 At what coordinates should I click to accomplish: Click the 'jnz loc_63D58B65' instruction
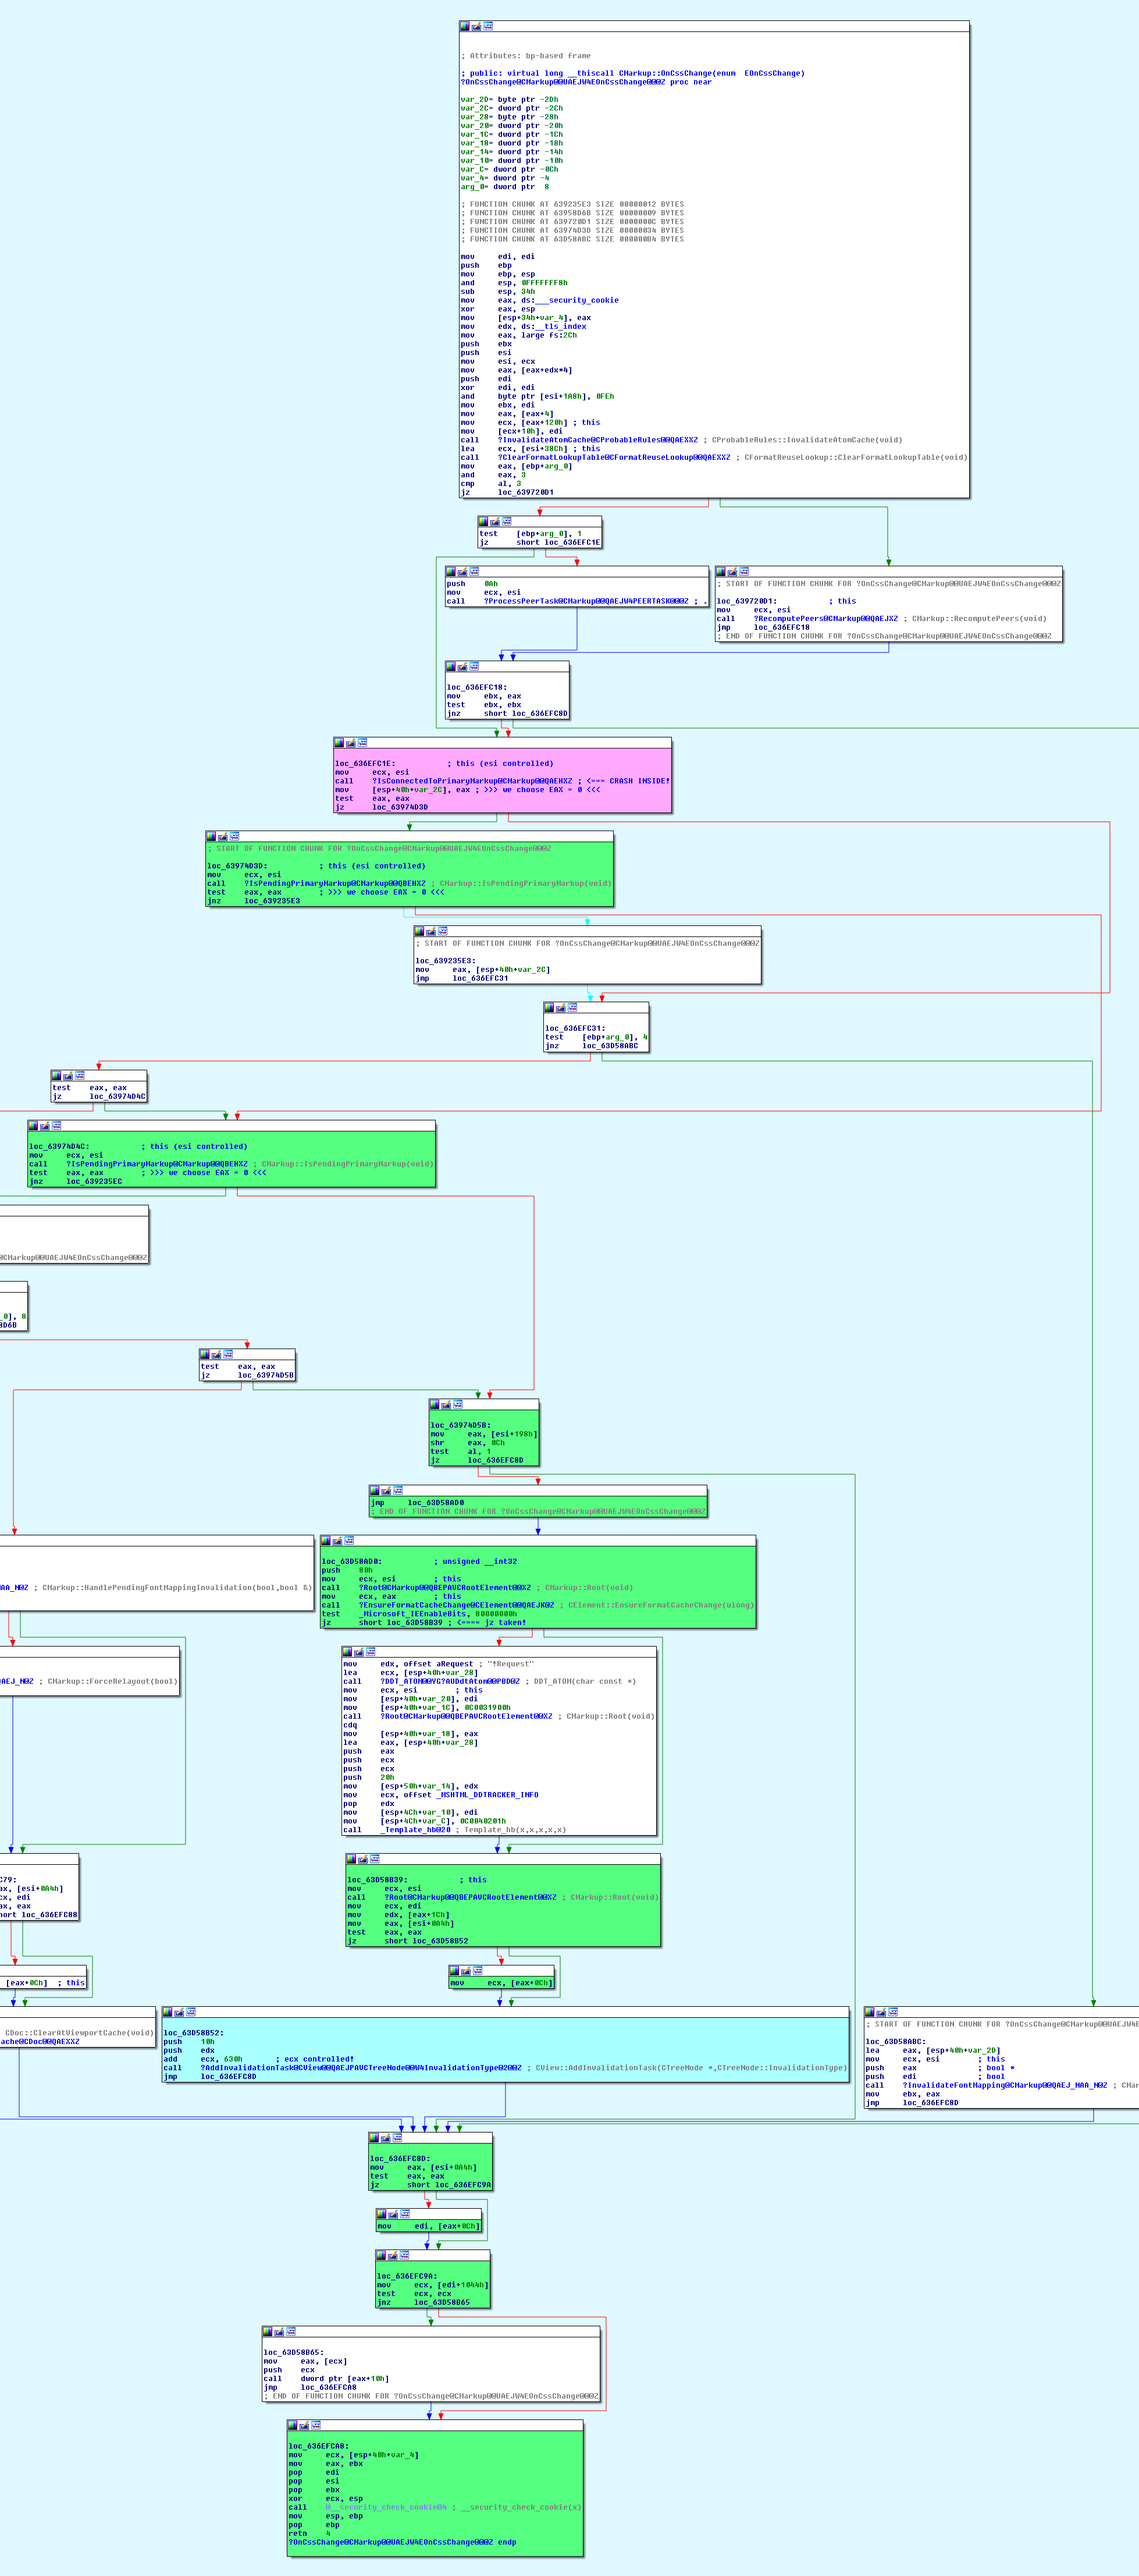click(x=423, y=2302)
